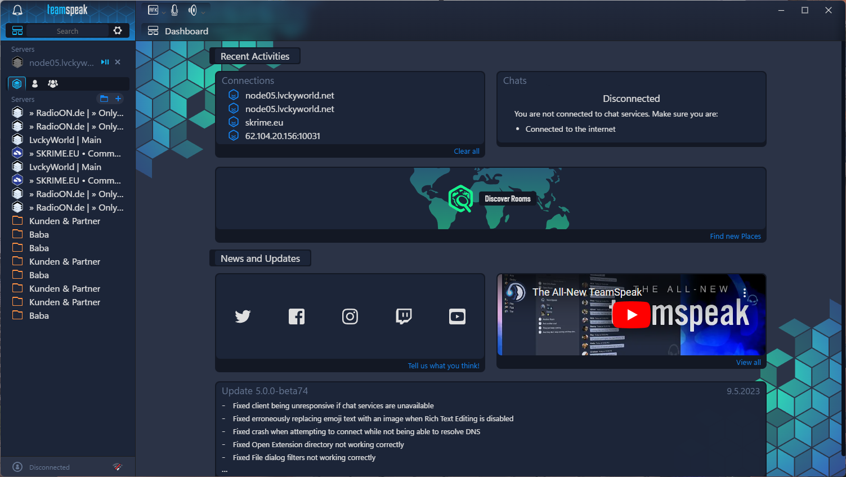Click the Discover Rooms magnifier icon
The width and height of the screenshot is (846, 477).
point(460,199)
